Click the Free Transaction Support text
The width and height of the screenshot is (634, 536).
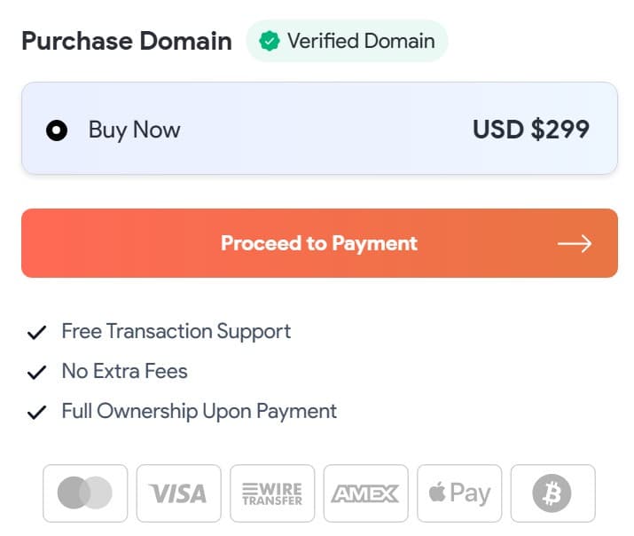pyautogui.click(x=176, y=331)
